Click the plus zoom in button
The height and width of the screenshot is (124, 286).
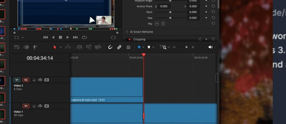point(193,47)
